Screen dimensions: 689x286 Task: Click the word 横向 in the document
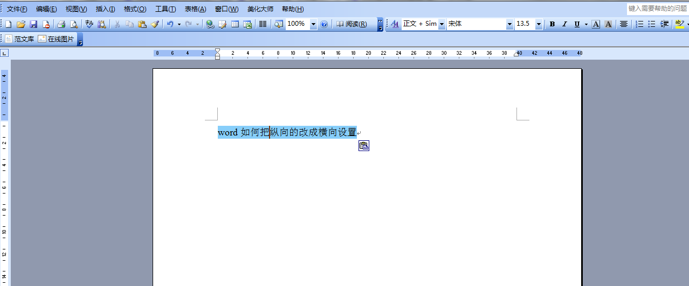(328, 132)
